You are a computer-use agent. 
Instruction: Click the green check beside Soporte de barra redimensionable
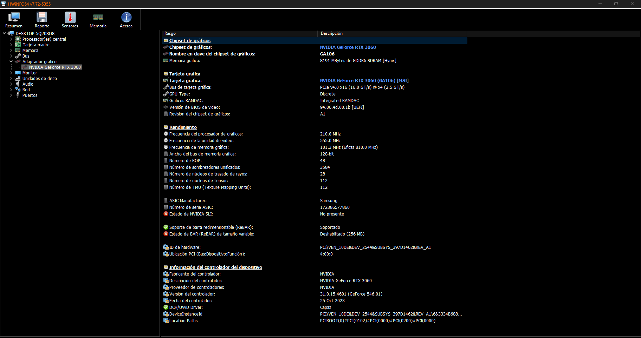(166, 227)
